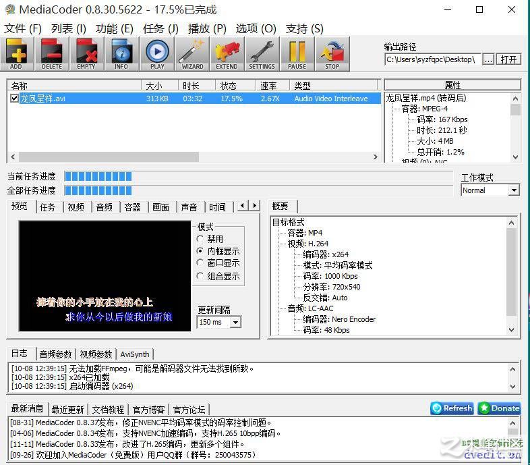
Task: Open the INFO toolbar icon
Action: [121, 54]
